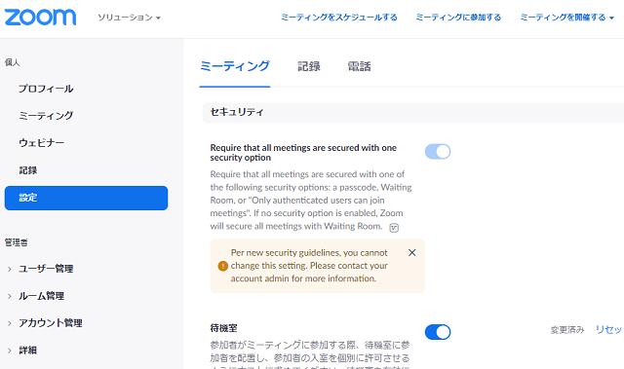624x369 pixels.
Task: Expand アカウント管理 section
Action: coord(51,323)
